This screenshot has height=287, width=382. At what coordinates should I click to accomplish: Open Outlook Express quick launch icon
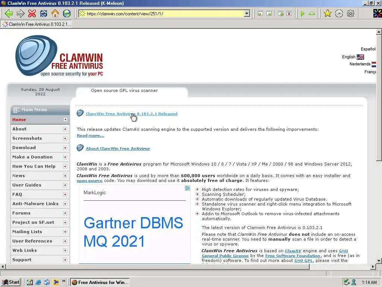point(47,283)
